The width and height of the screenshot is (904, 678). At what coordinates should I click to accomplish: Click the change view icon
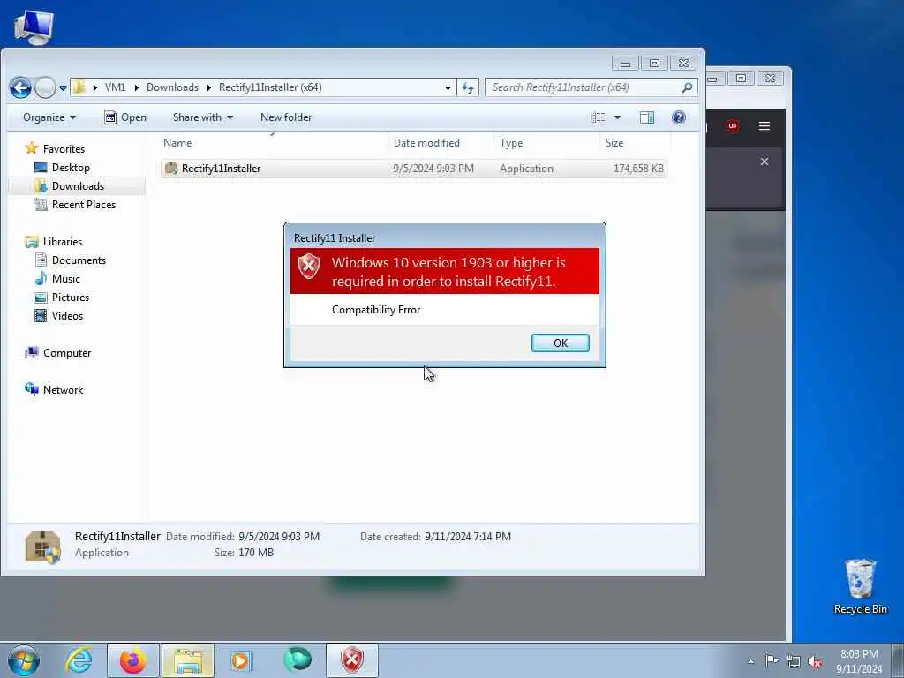pos(599,117)
